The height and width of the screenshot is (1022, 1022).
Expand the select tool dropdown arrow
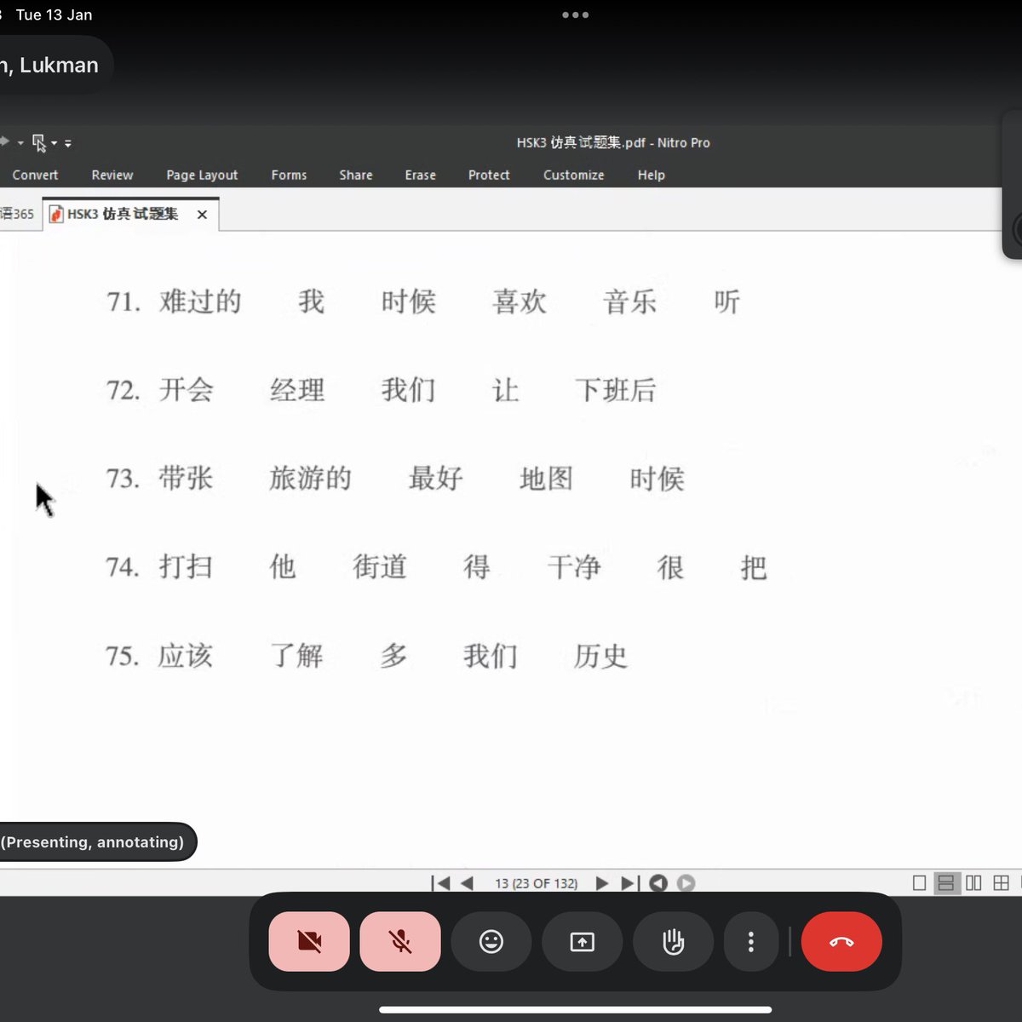(x=54, y=143)
